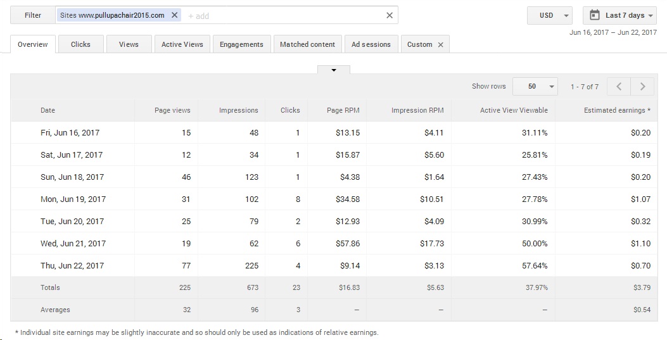Image resolution: width=667 pixels, height=340 pixels.
Task: Sort by the Date column header
Action: [48, 110]
